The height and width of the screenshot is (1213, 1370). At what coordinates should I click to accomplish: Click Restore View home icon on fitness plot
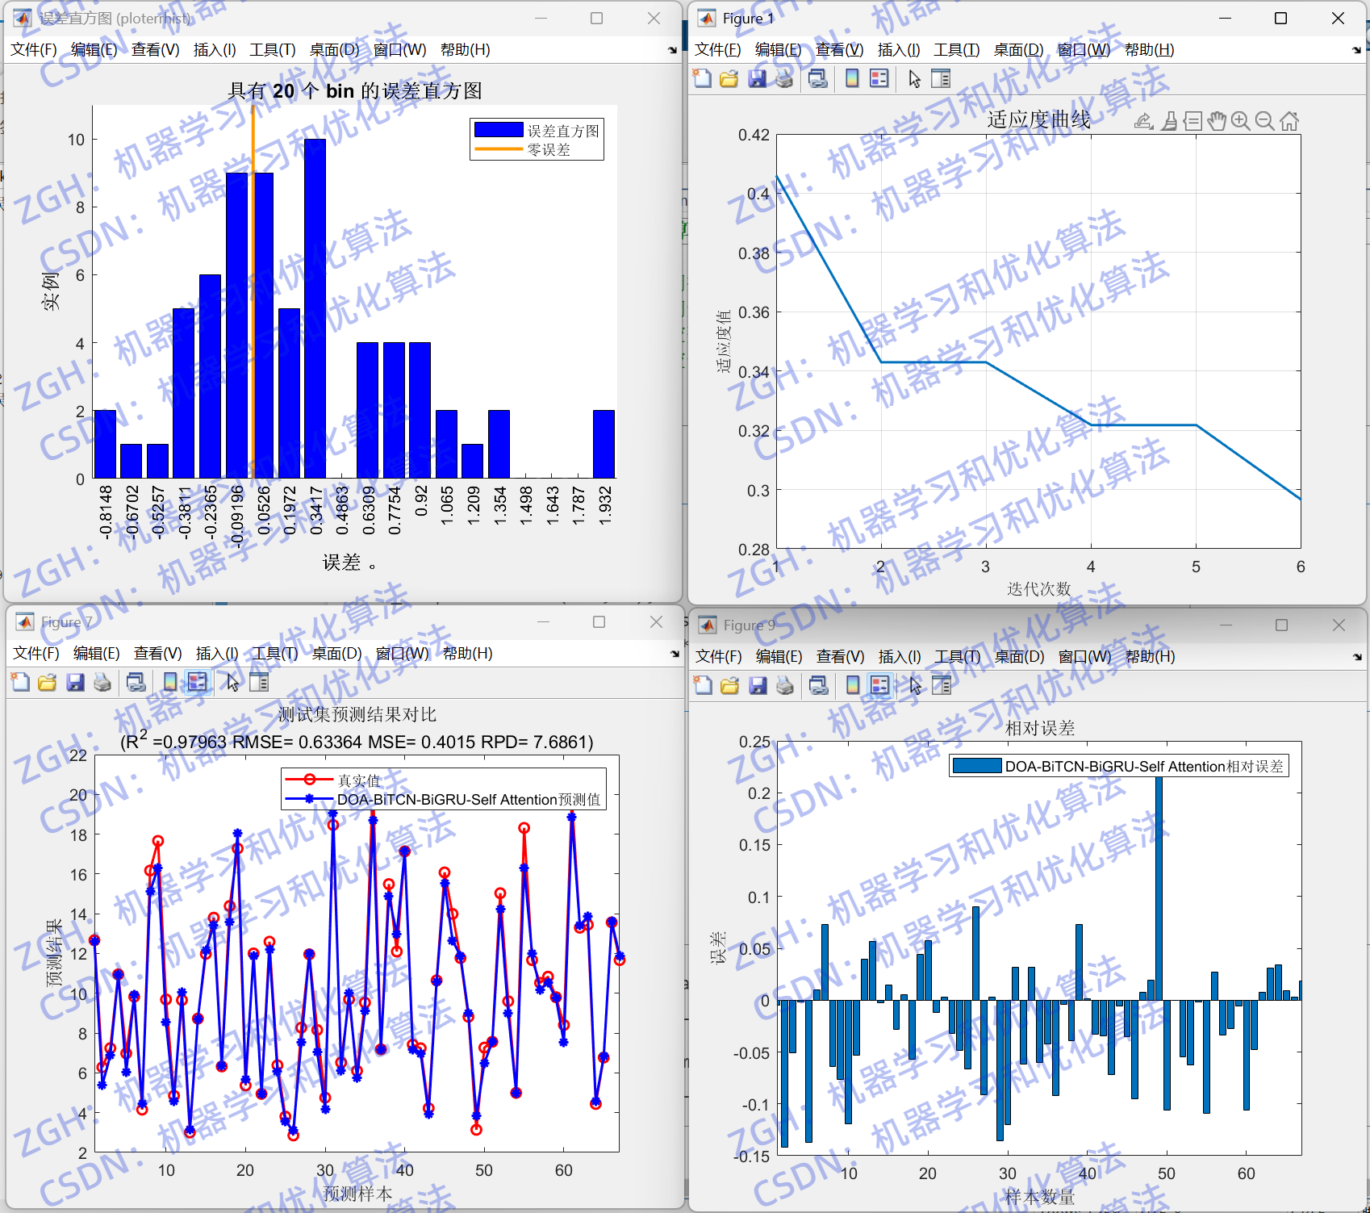coord(1289,121)
